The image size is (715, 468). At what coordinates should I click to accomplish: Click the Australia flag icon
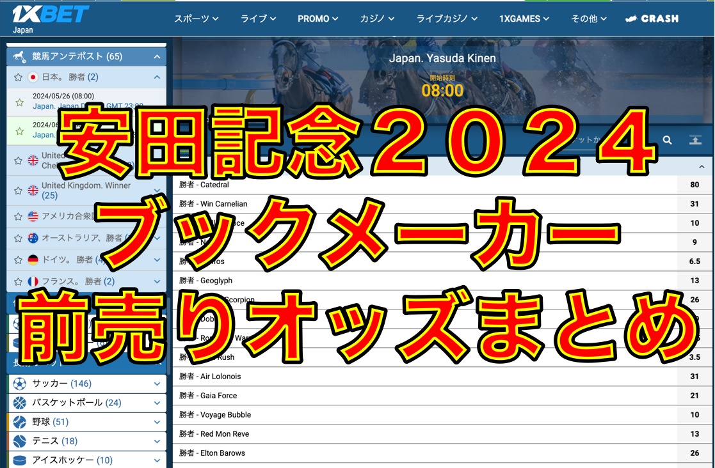33,238
